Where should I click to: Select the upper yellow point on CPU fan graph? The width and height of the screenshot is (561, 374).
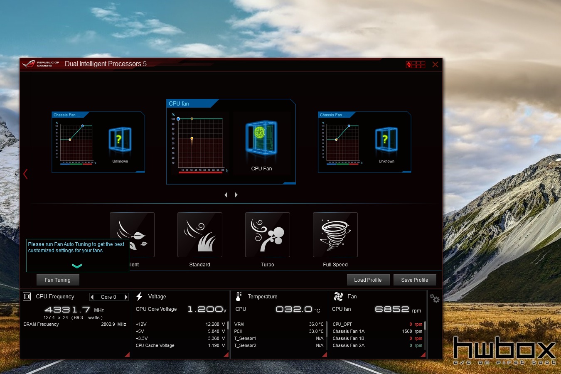click(192, 119)
